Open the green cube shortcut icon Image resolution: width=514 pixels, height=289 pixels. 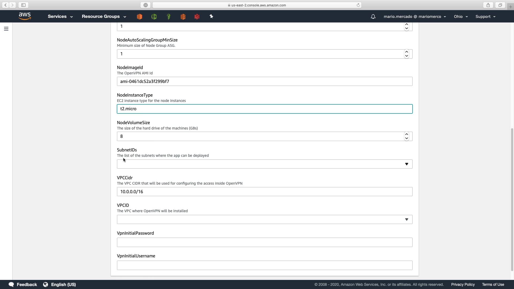click(x=154, y=17)
